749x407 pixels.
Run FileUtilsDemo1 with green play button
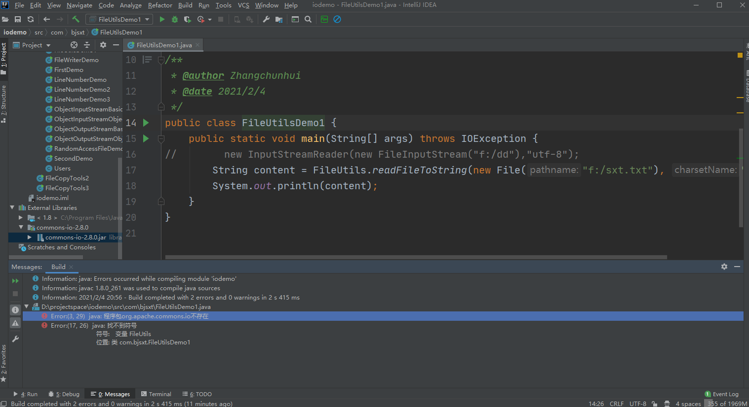(x=162, y=19)
